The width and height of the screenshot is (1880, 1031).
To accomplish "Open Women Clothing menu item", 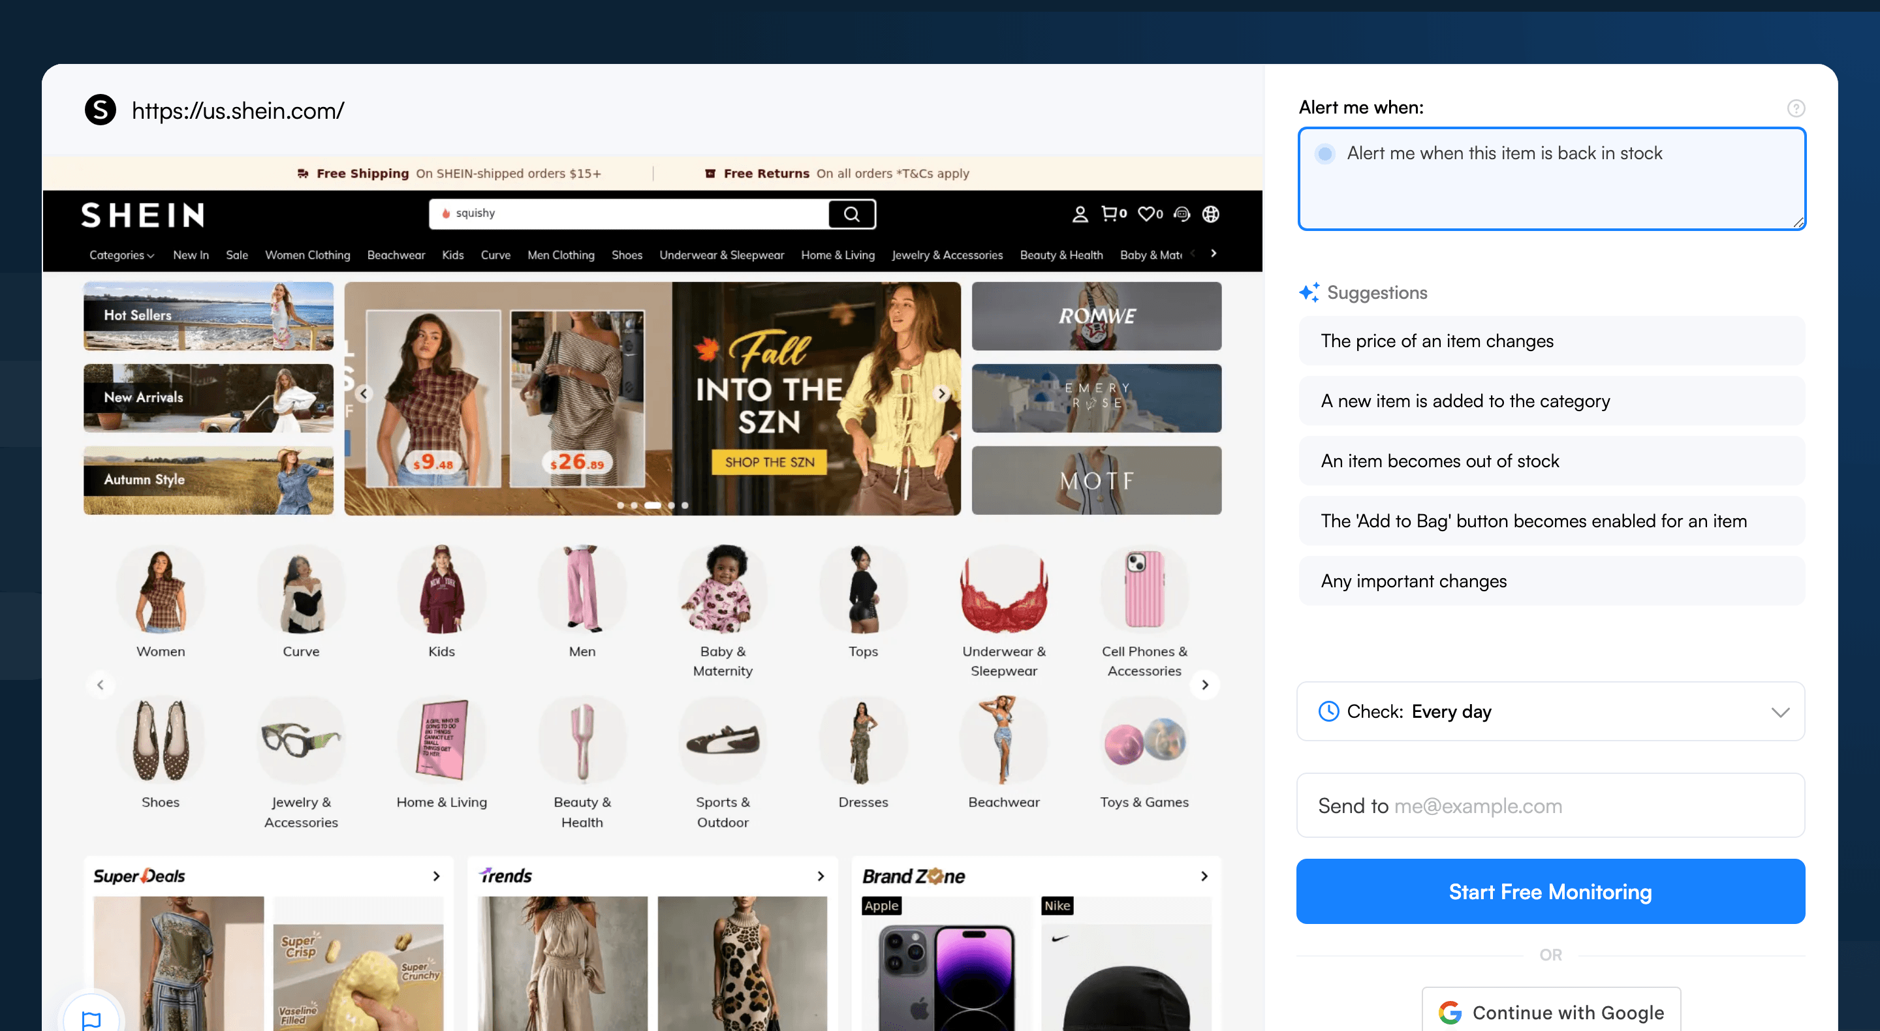I will tap(307, 254).
